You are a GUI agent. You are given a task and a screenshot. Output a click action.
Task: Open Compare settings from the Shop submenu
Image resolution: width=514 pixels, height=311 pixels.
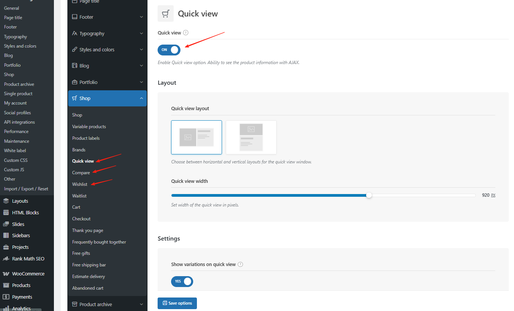pyautogui.click(x=81, y=172)
